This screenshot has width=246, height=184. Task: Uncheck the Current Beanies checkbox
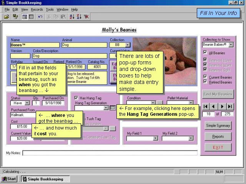click(x=205, y=77)
